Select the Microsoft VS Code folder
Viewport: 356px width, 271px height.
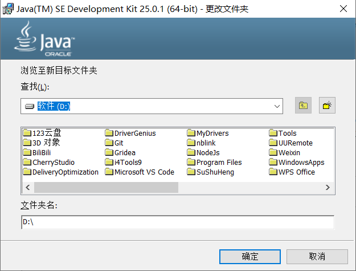click(x=144, y=172)
